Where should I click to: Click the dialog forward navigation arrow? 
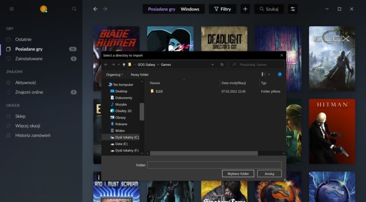click(113, 64)
